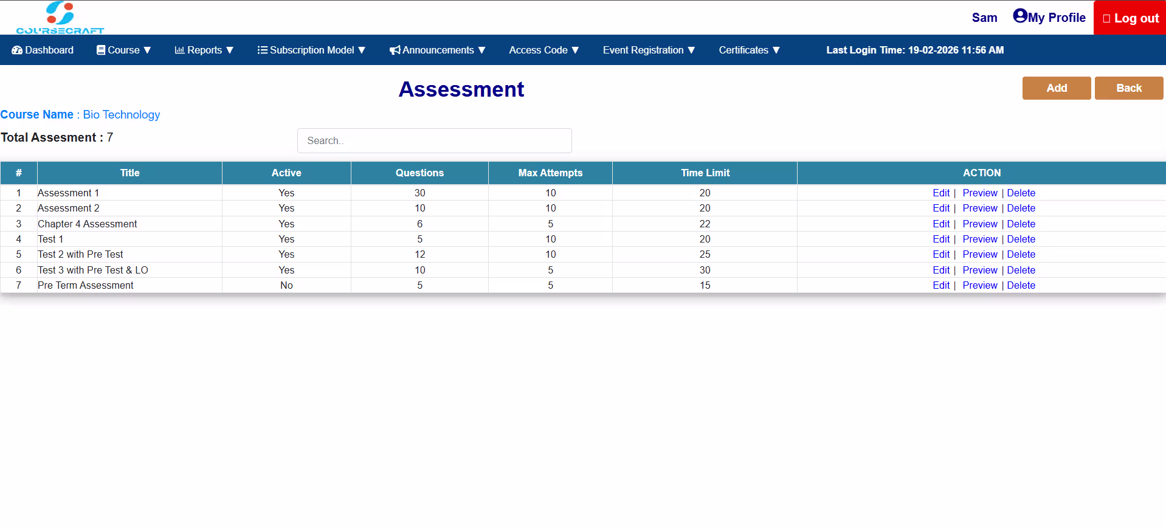The image size is (1166, 527).
Task: Expand the Subscription Model dropdown arrow
Action: [362, 50]
